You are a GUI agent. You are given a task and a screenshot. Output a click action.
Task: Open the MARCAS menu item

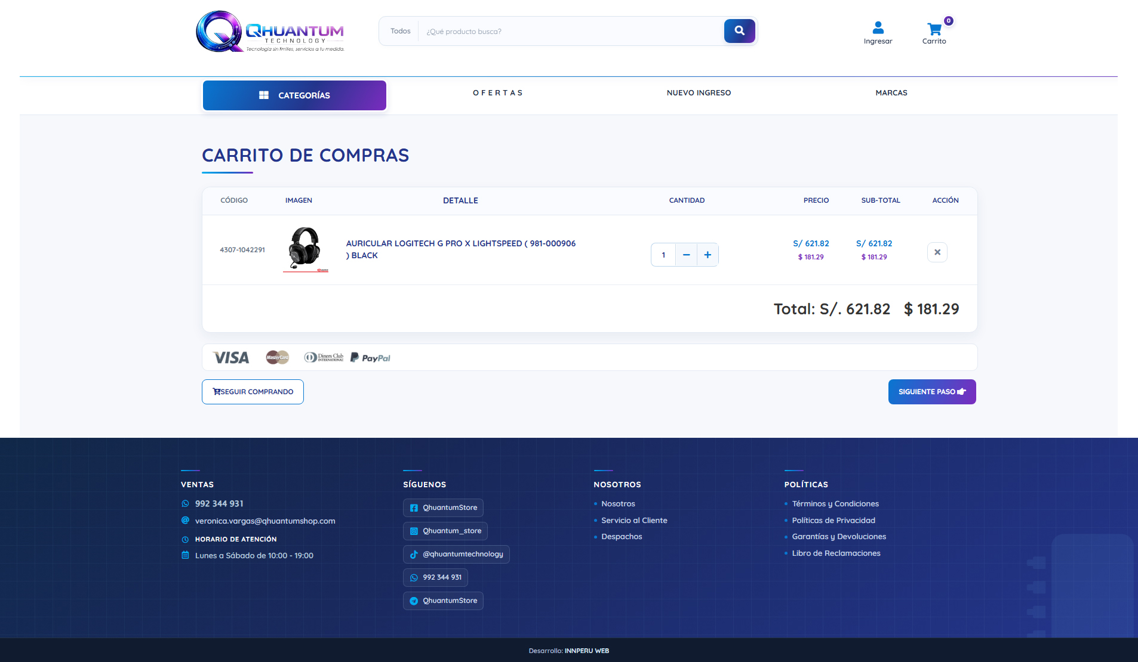[891, 92]
